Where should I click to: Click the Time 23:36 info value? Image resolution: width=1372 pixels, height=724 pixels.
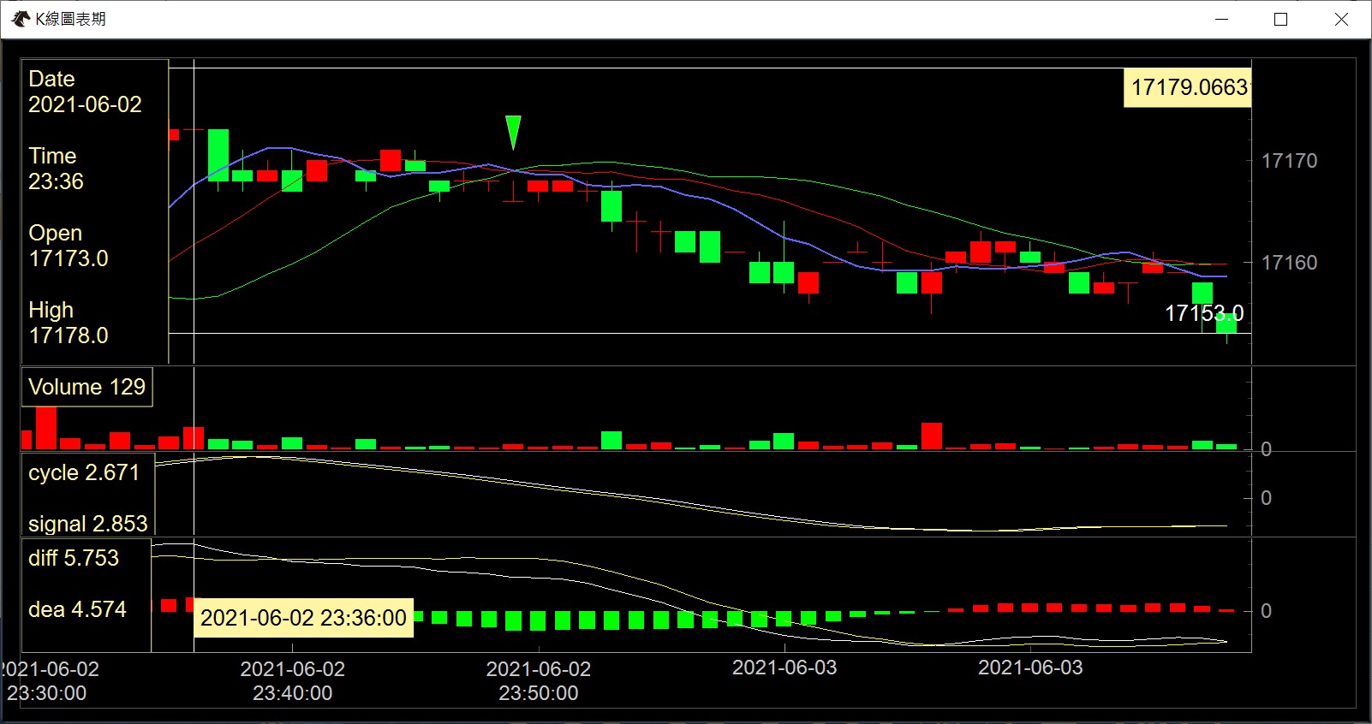(x=56, y=169)
